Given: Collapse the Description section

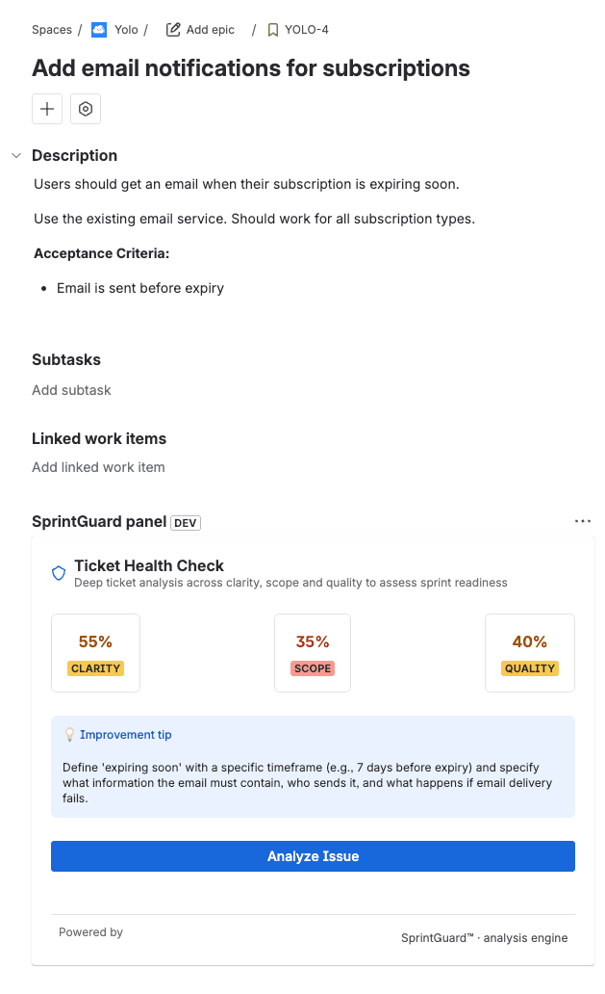Looking at the screenshot, I should coord(15,154).
